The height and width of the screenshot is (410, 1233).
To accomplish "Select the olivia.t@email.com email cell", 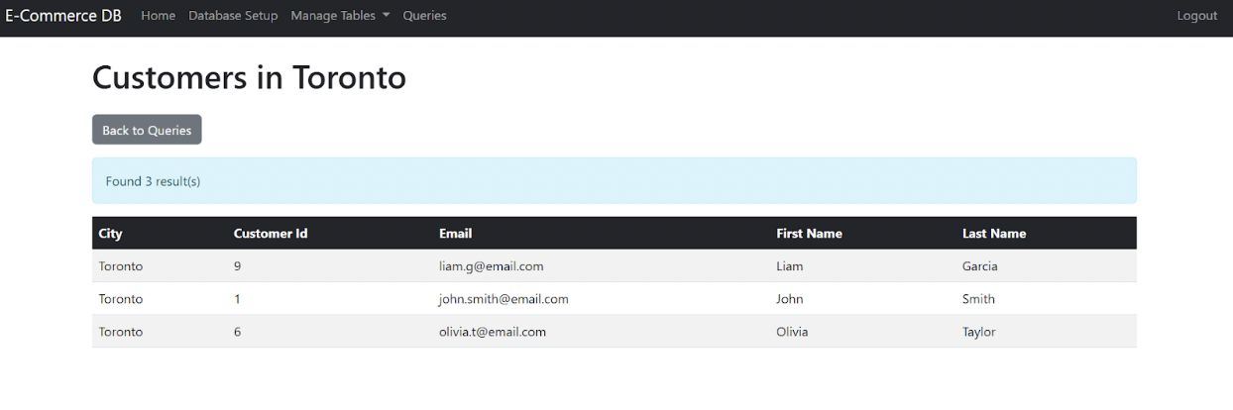I will point(493,332).
